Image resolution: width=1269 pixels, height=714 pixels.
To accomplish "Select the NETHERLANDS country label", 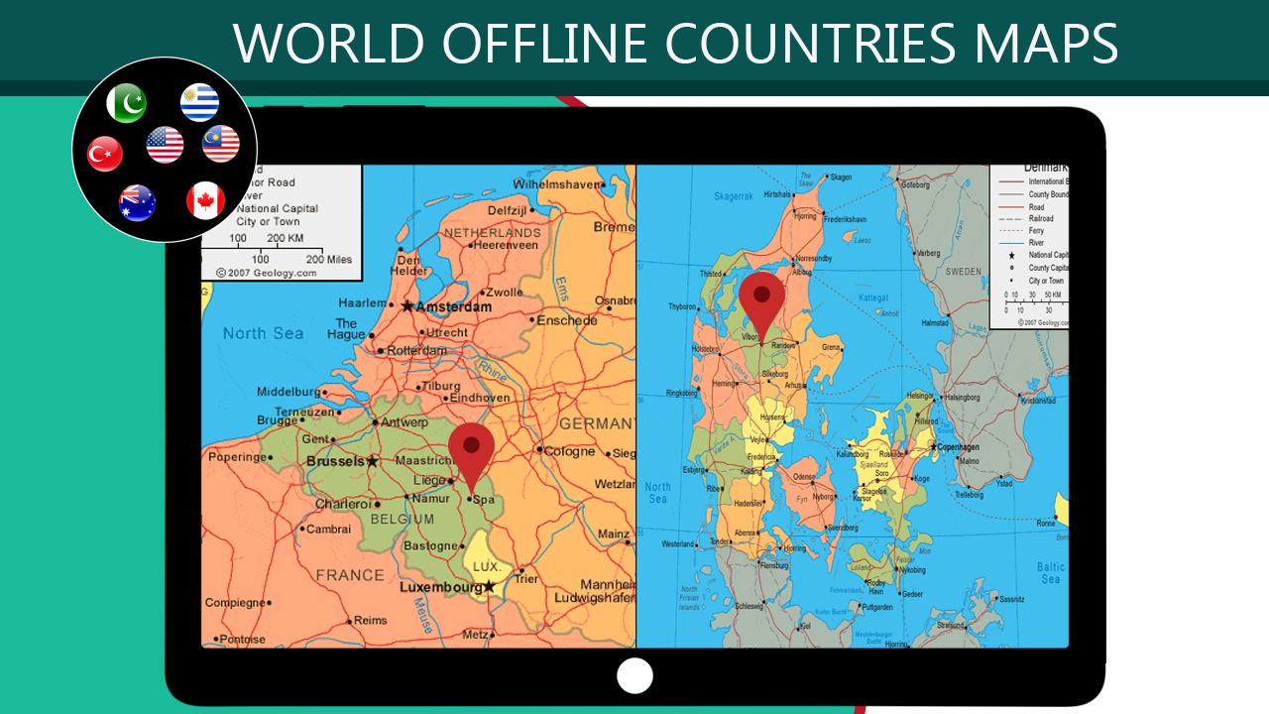I will click(x=492, y=232).
